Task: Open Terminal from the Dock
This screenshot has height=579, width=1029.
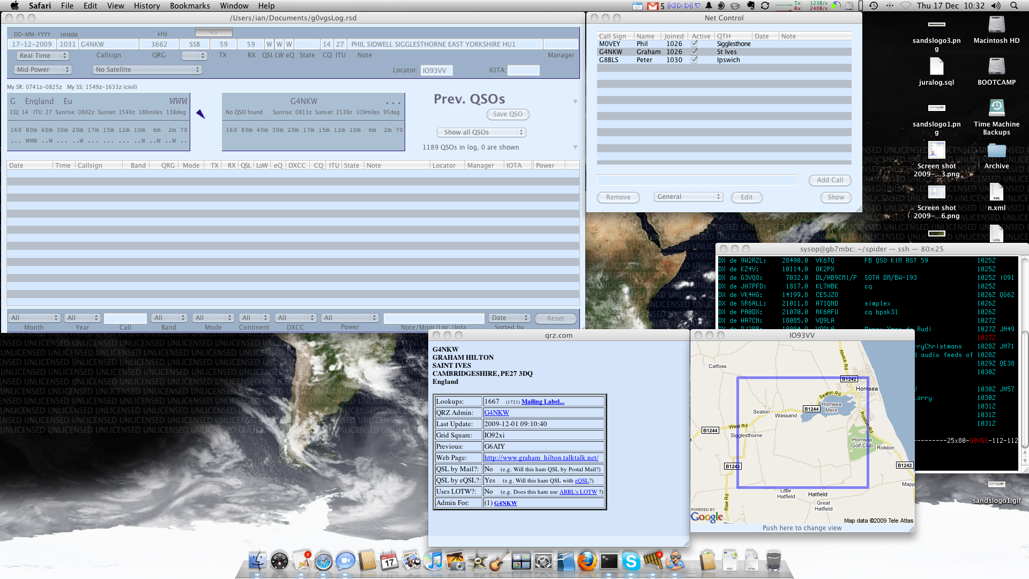Action: [x=609, y=561]
